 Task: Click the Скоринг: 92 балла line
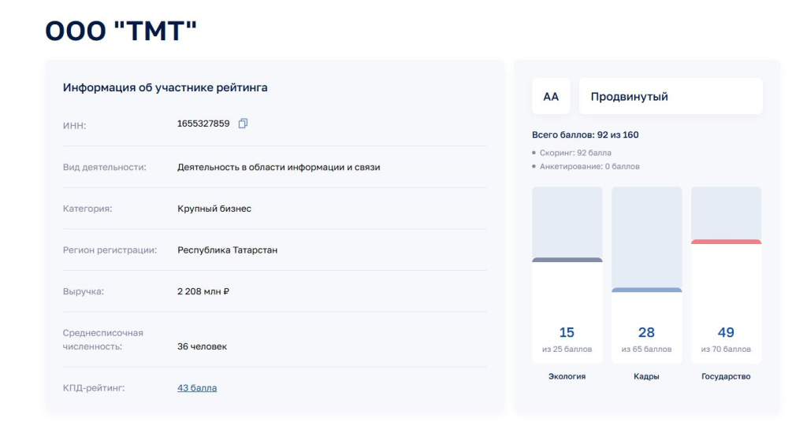pos(575,153)
